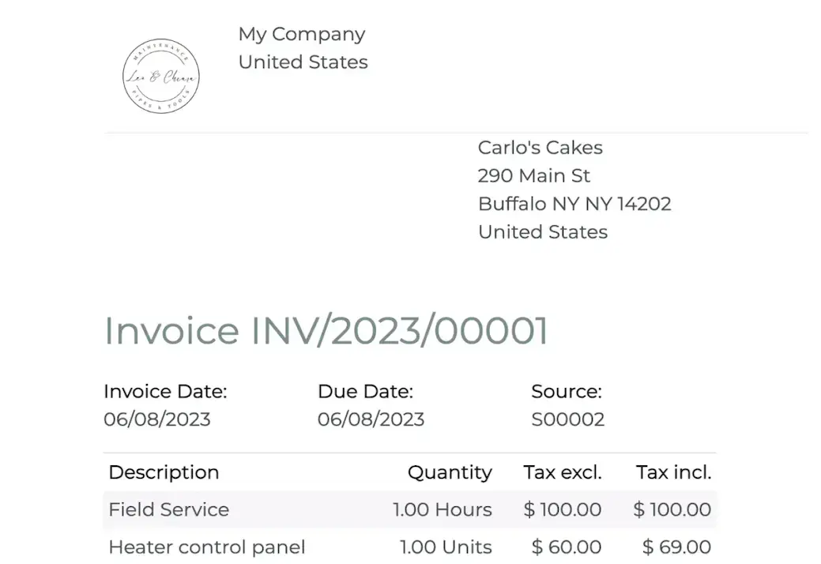Viewport: 821px width, 564px height.
Task: Click the 290 Main St address line
Action: [533, 176]
